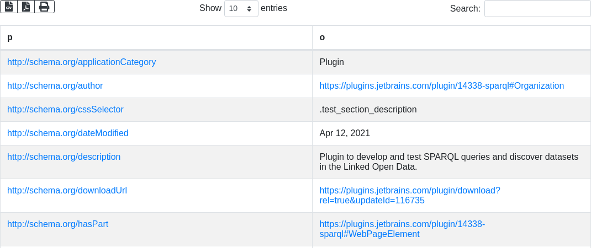This screenshot has height=248, width=591.
Task: Click the schema.org/description link
Action: [x=64, y=157]
